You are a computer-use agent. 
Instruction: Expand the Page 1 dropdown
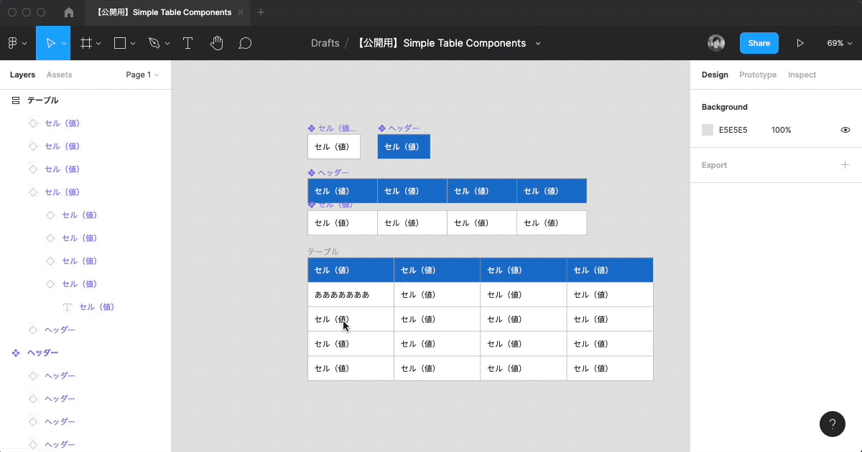pos(142,75)
